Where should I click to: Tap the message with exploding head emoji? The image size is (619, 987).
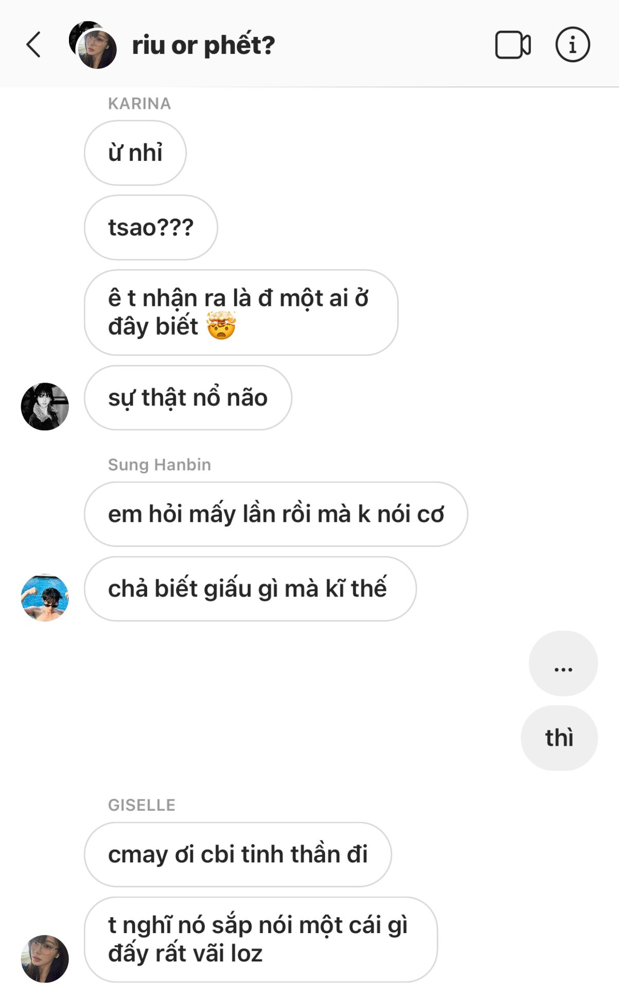tap(241, 312)
